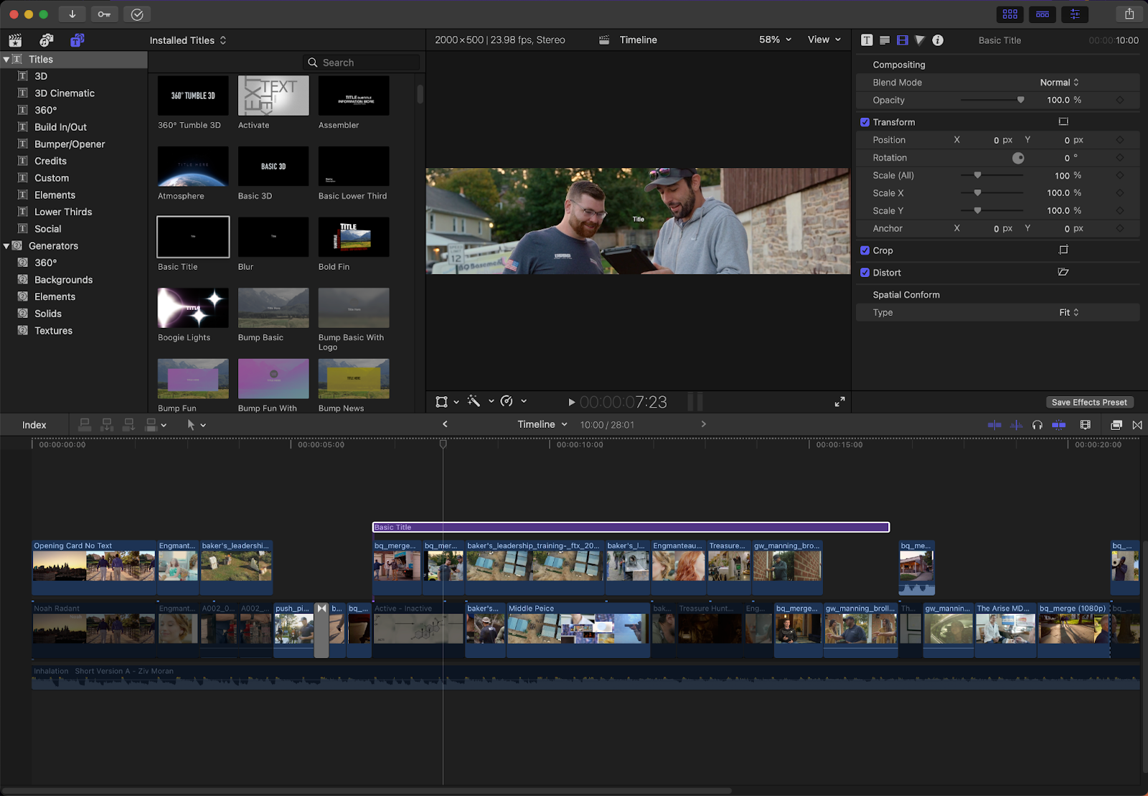Open the Photos and Audio sidebar
Screen dimensions: 1148x796
[x=47, y=40]
